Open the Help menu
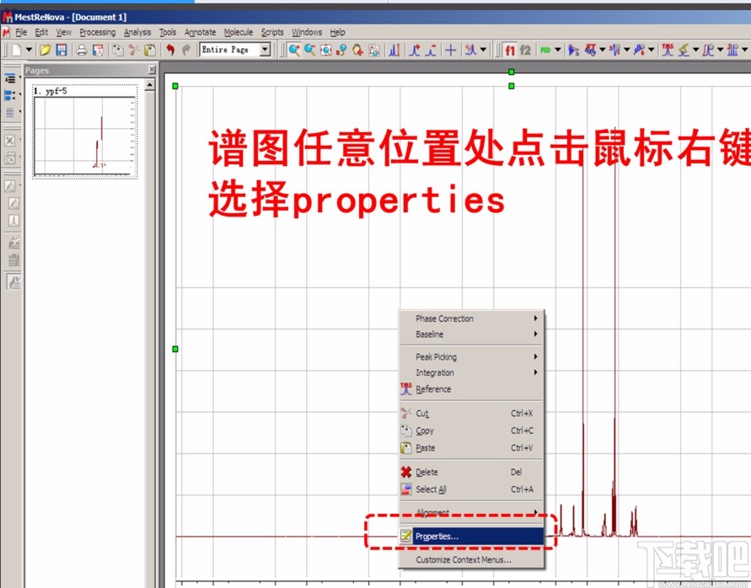This screenshot has height=588, width=751. pyautogui.click(x=337, y=32)
